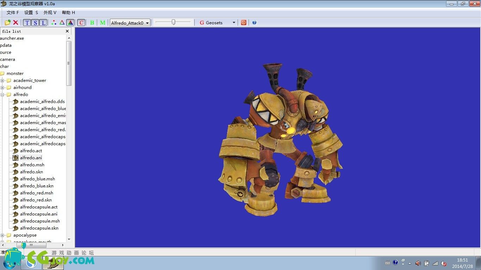The height and width of the screenshot is (270, 481).
Task: Select the airhound folder label
Action: (x=23, y=88)
